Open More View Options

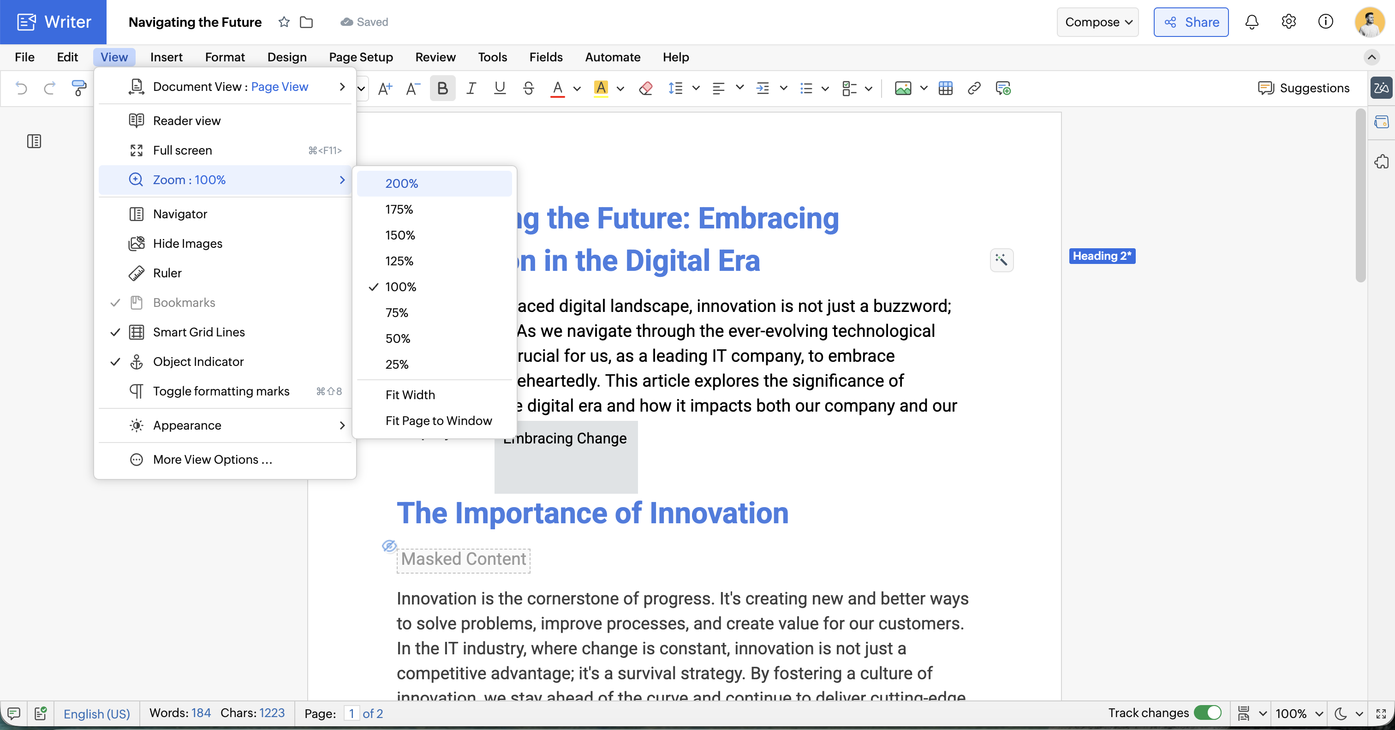(212, 459)
